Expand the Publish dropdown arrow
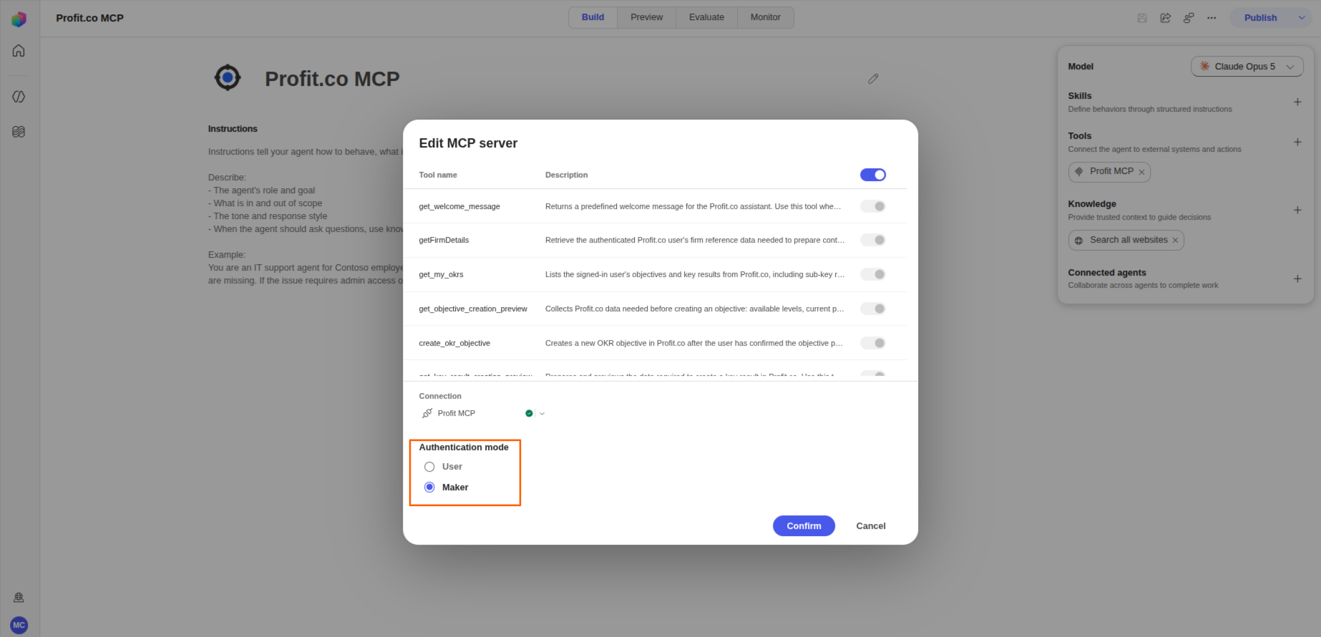Image resolution: width=1321 pixels, height=637 pixels. click(1302, 18)
